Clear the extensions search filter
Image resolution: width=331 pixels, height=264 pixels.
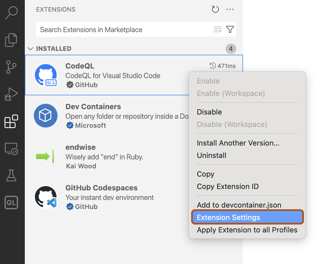click(217, 29)
